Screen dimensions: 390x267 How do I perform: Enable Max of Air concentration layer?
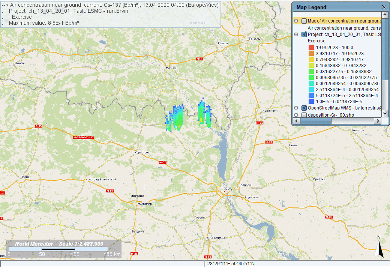[x=304, y=21]
